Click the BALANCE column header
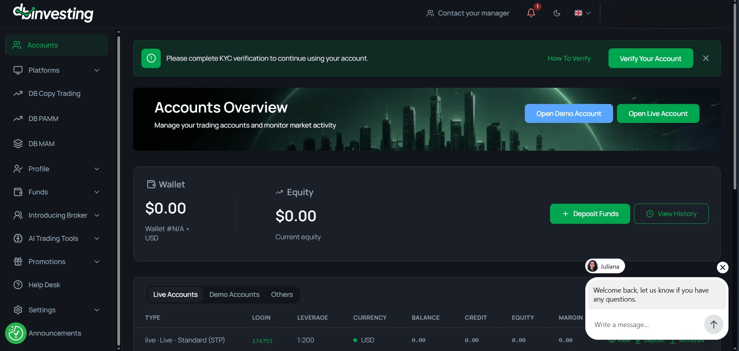 (426, 318)
